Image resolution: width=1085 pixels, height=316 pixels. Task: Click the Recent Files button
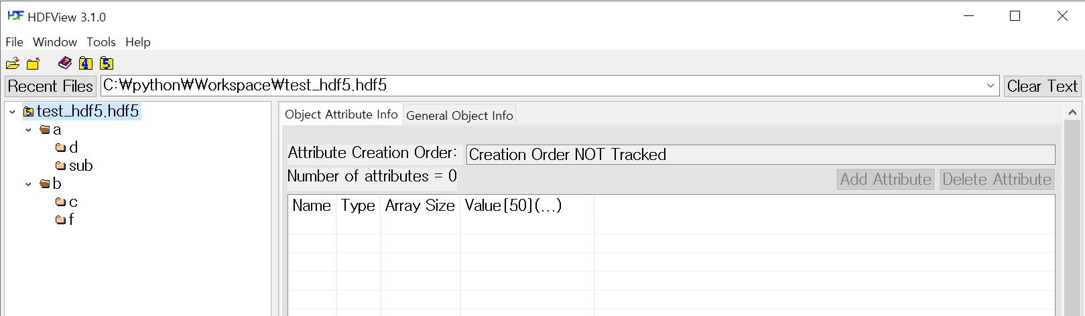tap(50, 86)
